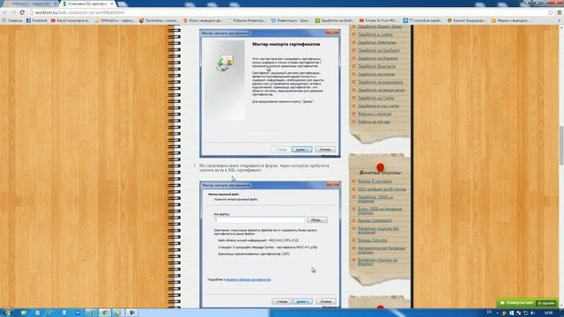
Task: Bookmark this page with the star icon
Action: click(x=550, y=12)
